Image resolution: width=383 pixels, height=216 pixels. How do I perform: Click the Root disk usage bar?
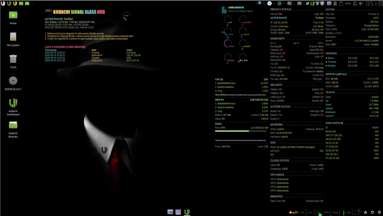click(240, 131)
